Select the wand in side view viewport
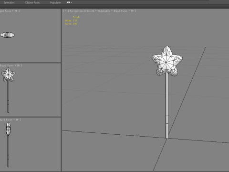Image resolution: width=229 pixels, height=172 pixels. [8, 145]
